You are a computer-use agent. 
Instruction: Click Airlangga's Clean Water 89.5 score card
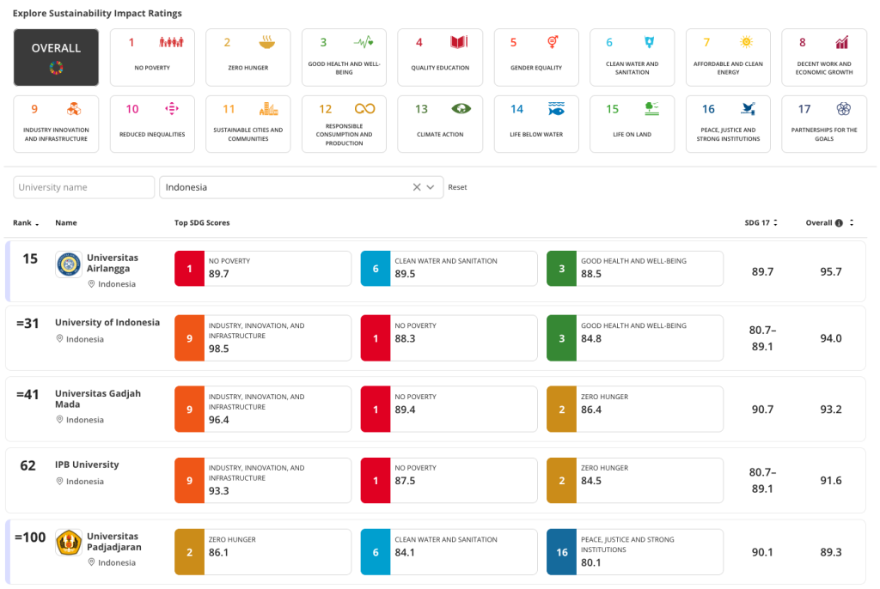(449, 269)
